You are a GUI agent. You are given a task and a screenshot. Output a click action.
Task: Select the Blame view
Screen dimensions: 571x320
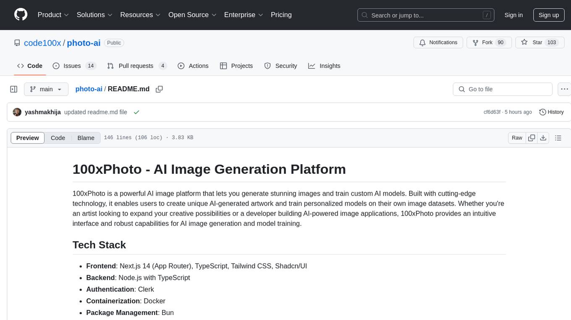click(86, 138)
